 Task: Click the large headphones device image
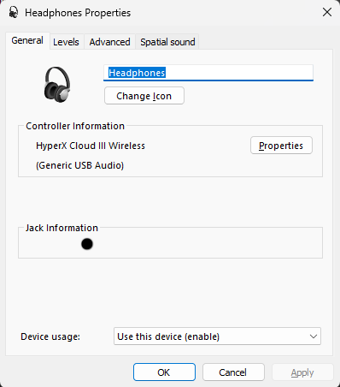57,85
